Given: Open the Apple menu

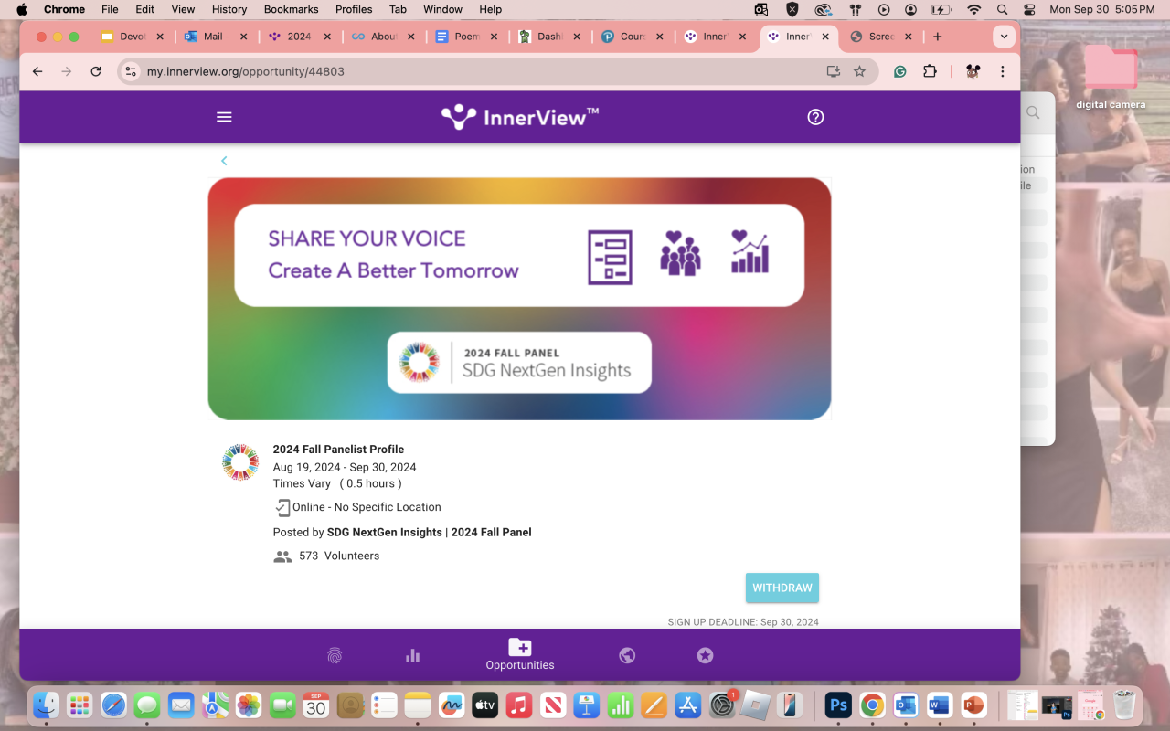Looking at the screenshot, I should click(22, 9).
